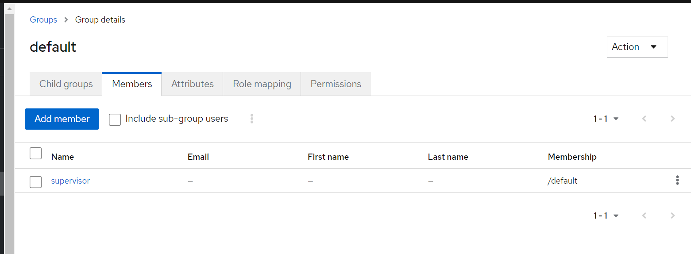This screenshot has width=691, height=254.
Task: Open the supervisor user link
Action: tap(70, 181)
